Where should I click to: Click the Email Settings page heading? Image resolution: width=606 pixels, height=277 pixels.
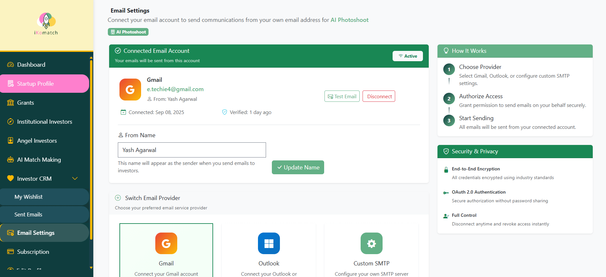(130, 11)
